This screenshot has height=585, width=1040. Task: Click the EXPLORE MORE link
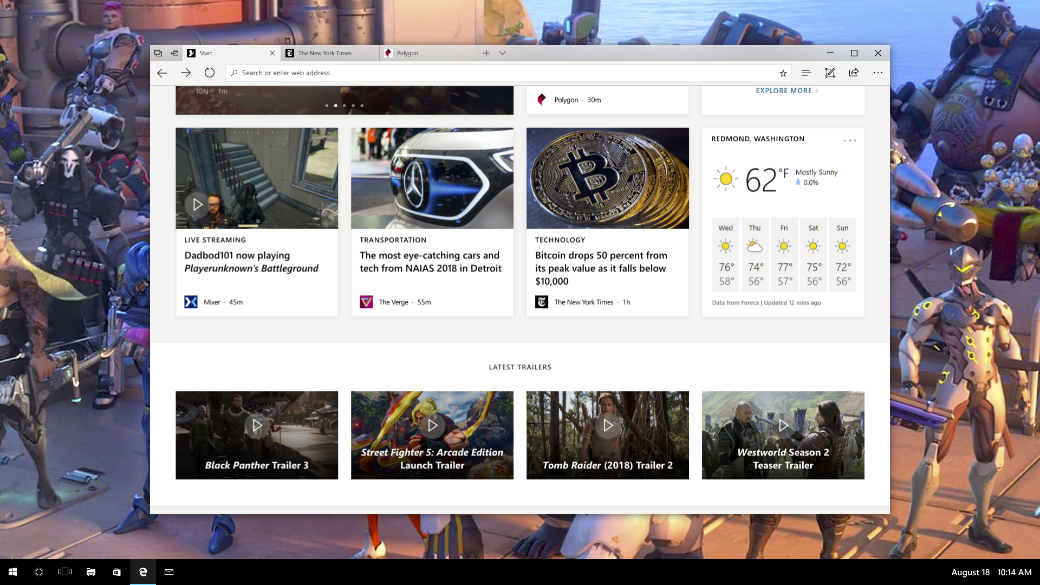[787, 91]
